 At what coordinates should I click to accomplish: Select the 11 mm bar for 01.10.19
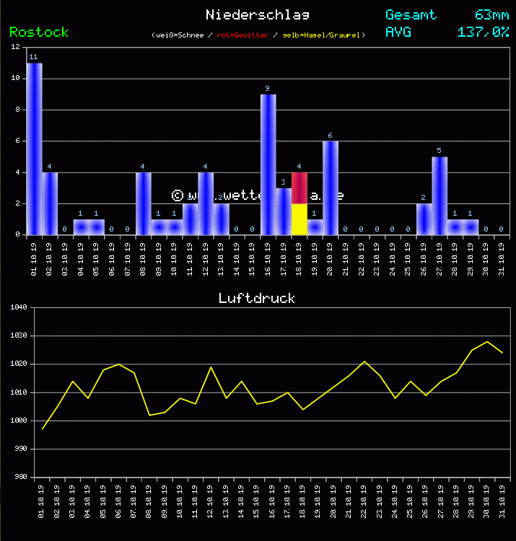coord(34,149)
